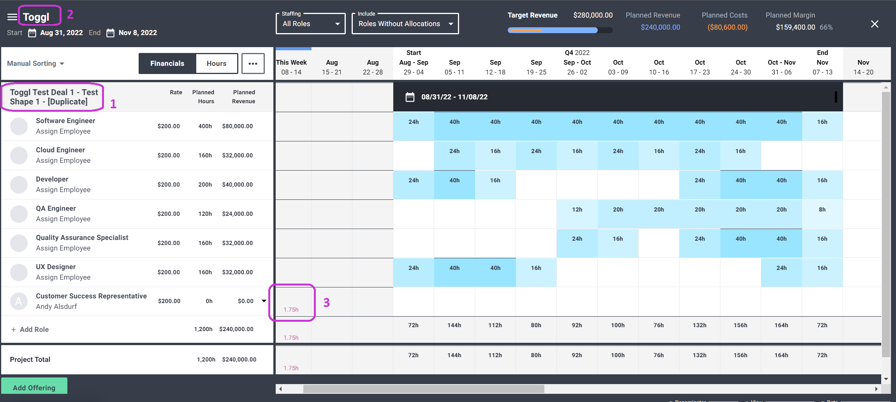Click the Target Revenue progress bar
Image resolution: width=896 pixels, height=402 pixels.
click(560, 30)
